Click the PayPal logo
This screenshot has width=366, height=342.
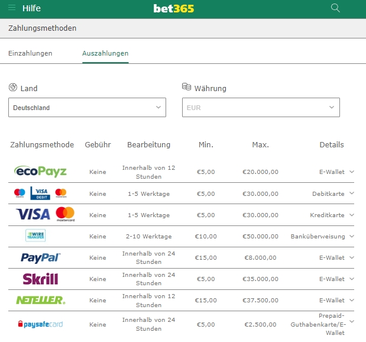pyautogui.click(x=40, y=258)
